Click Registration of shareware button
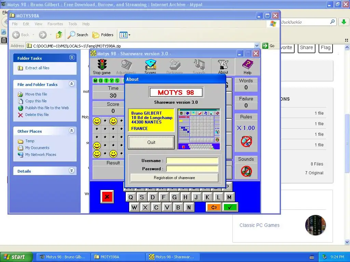350x262 pixels. click(x=174, y=178)
